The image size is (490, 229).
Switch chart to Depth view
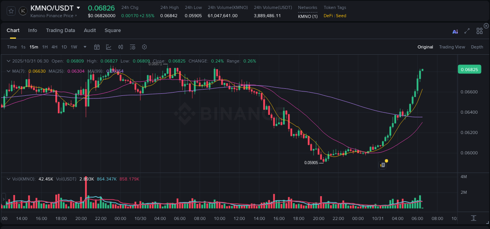pyautogui.click(x=477, y=47)
